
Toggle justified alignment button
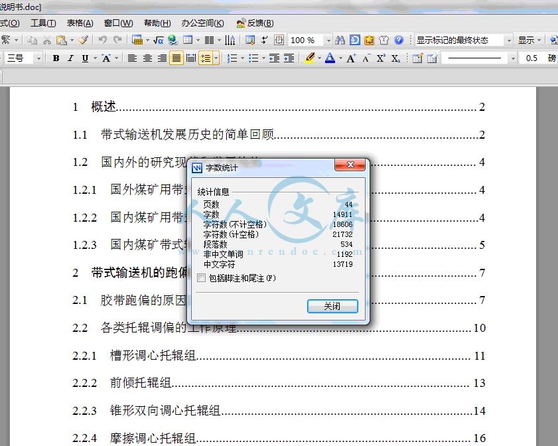[x=176, y=58]
